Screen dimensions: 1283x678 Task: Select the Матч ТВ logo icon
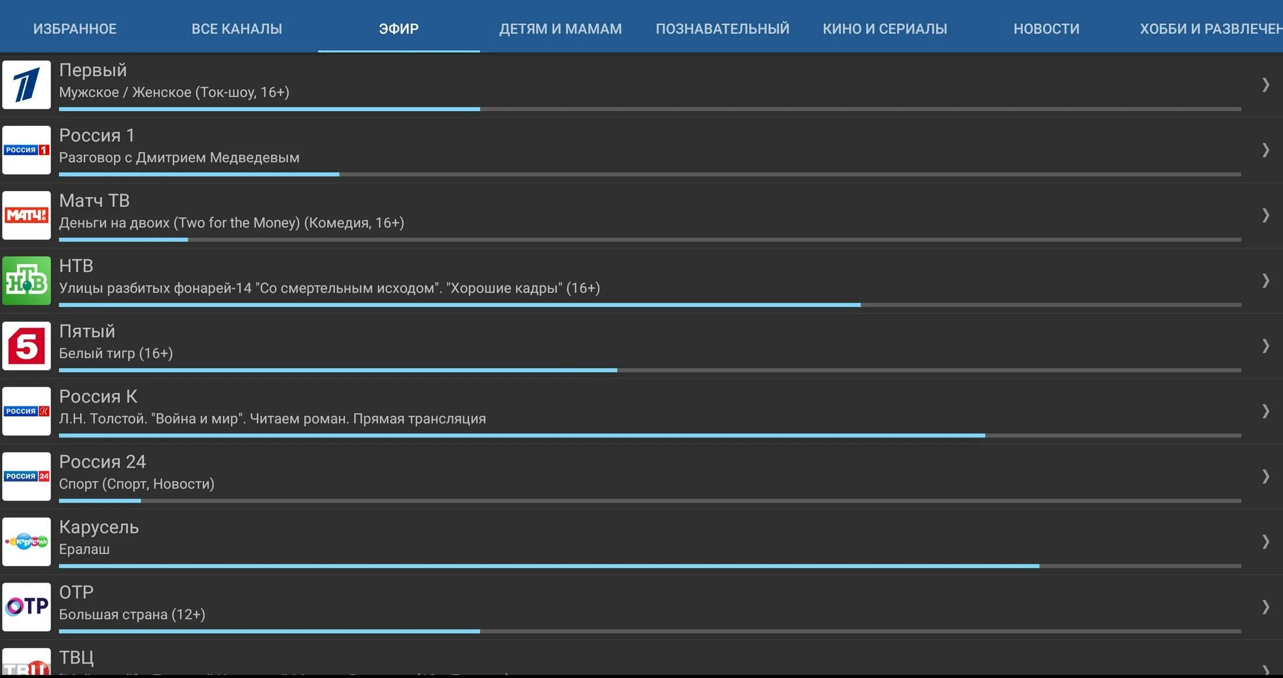click(x=26, y=216)
